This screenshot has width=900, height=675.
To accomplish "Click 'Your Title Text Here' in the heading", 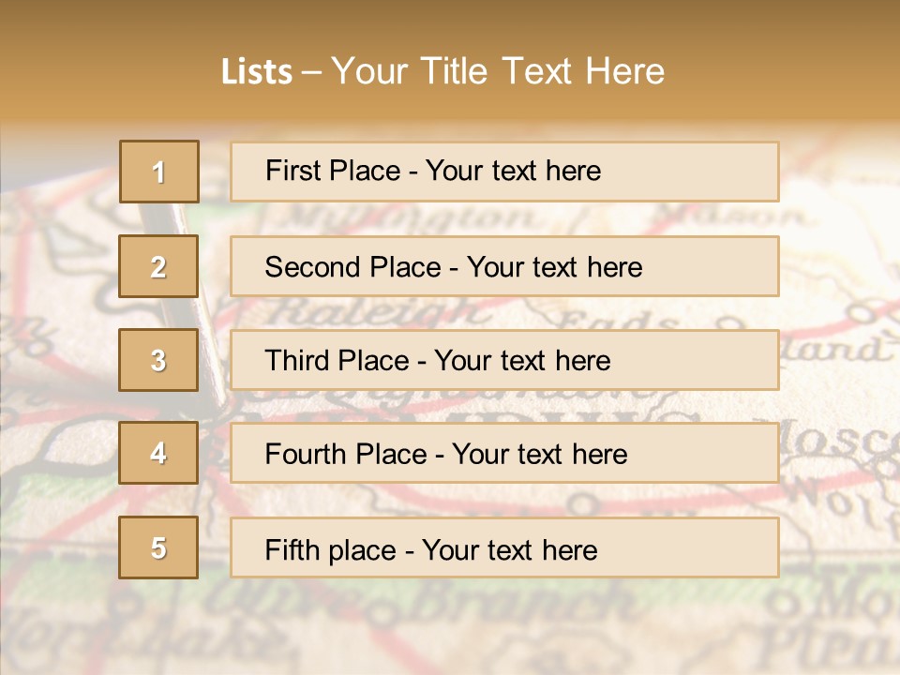I will [x=498, y=71].
